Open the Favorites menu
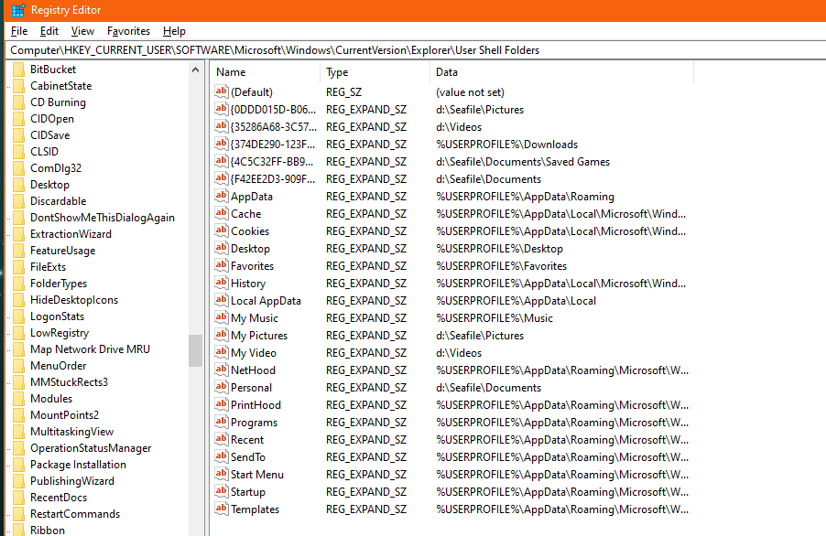This screenshot has width=826, height=536. (x=128, y=30)
